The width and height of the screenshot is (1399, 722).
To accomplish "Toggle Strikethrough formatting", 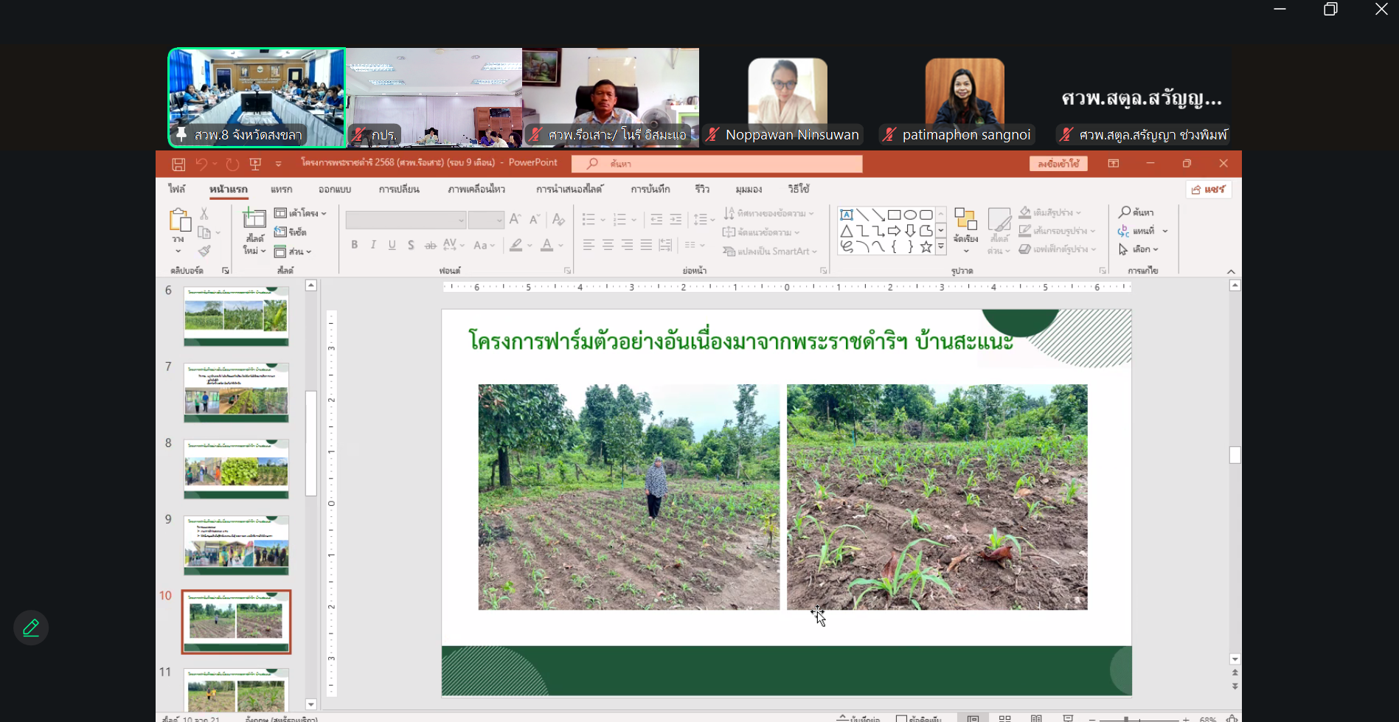I will tap(431, 245).
